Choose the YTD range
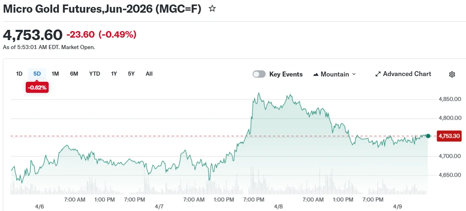The width and height of the screenshot is (466, 211). point(94,74)
